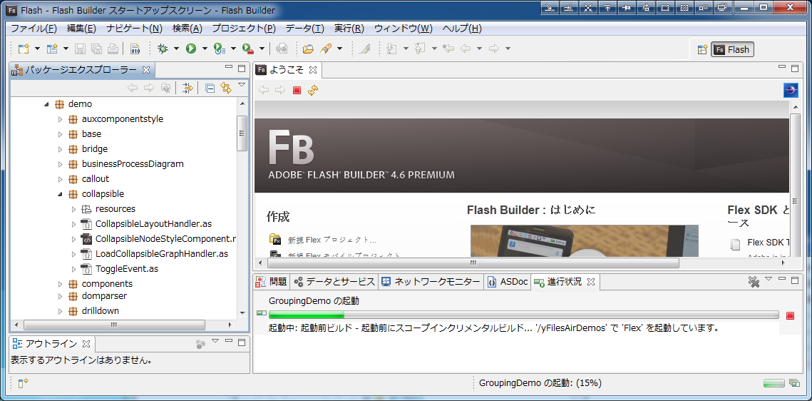The width and height of the screenshot is (812, 401).
Task: Refresh the Welcome page with yellow arrows
Action: [x=313, y=90]
